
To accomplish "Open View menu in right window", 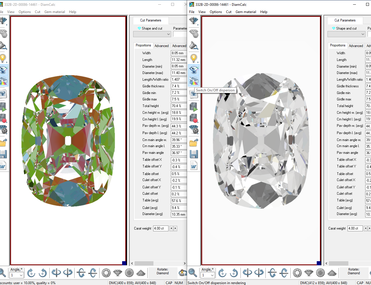I will (202, 12).
